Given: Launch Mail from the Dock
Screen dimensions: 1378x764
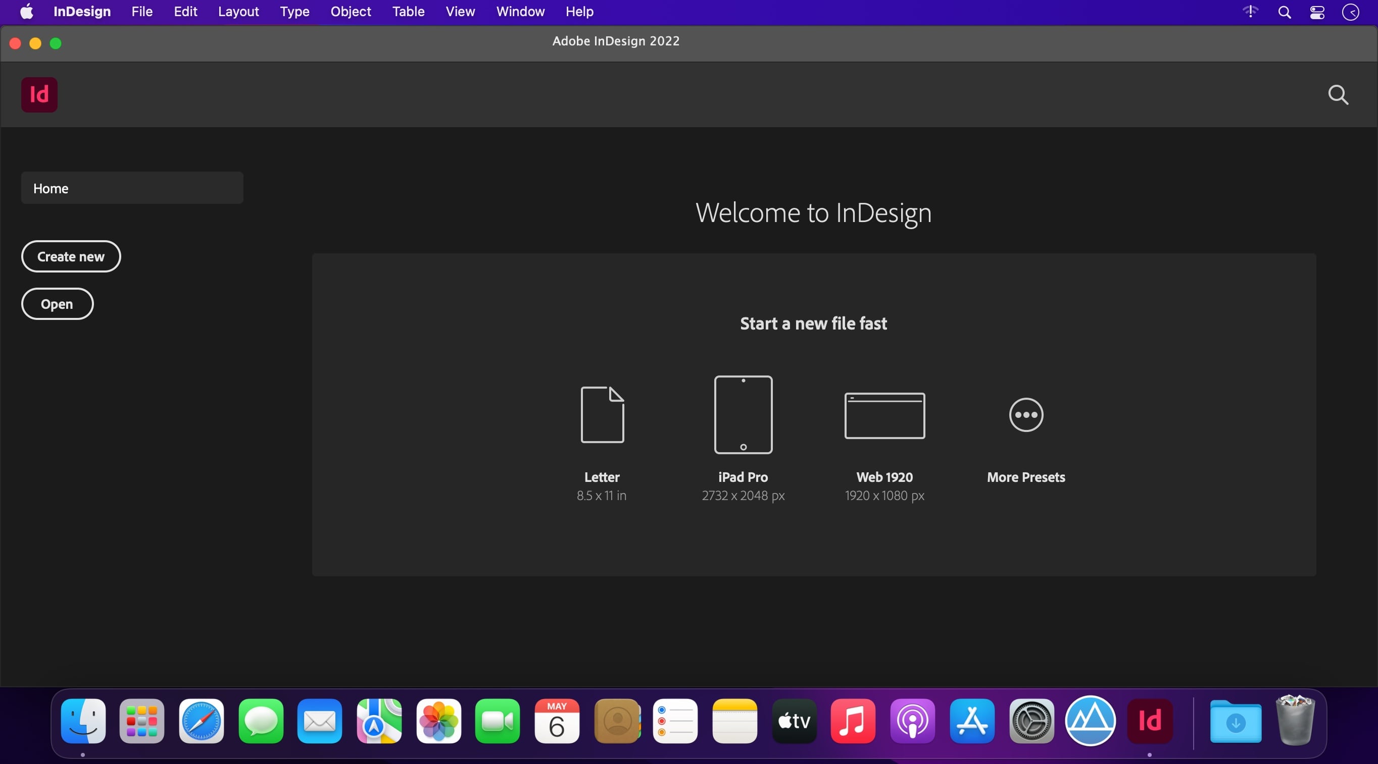Looking at the screenshot, I should (320, 721).
